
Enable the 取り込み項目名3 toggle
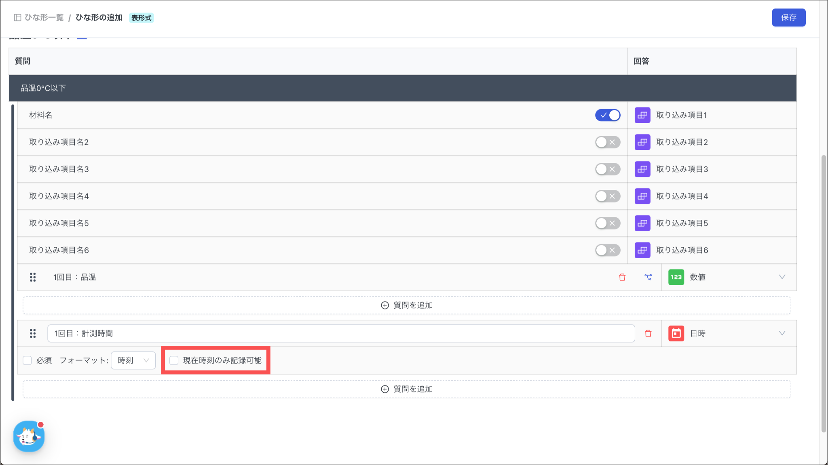(608, 169)
